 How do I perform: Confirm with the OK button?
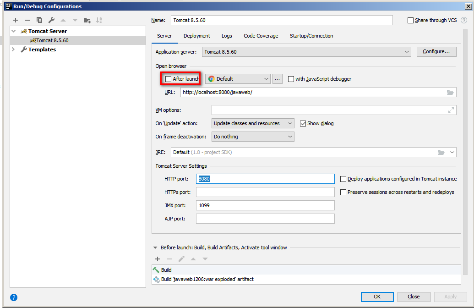tap(377, 297)
